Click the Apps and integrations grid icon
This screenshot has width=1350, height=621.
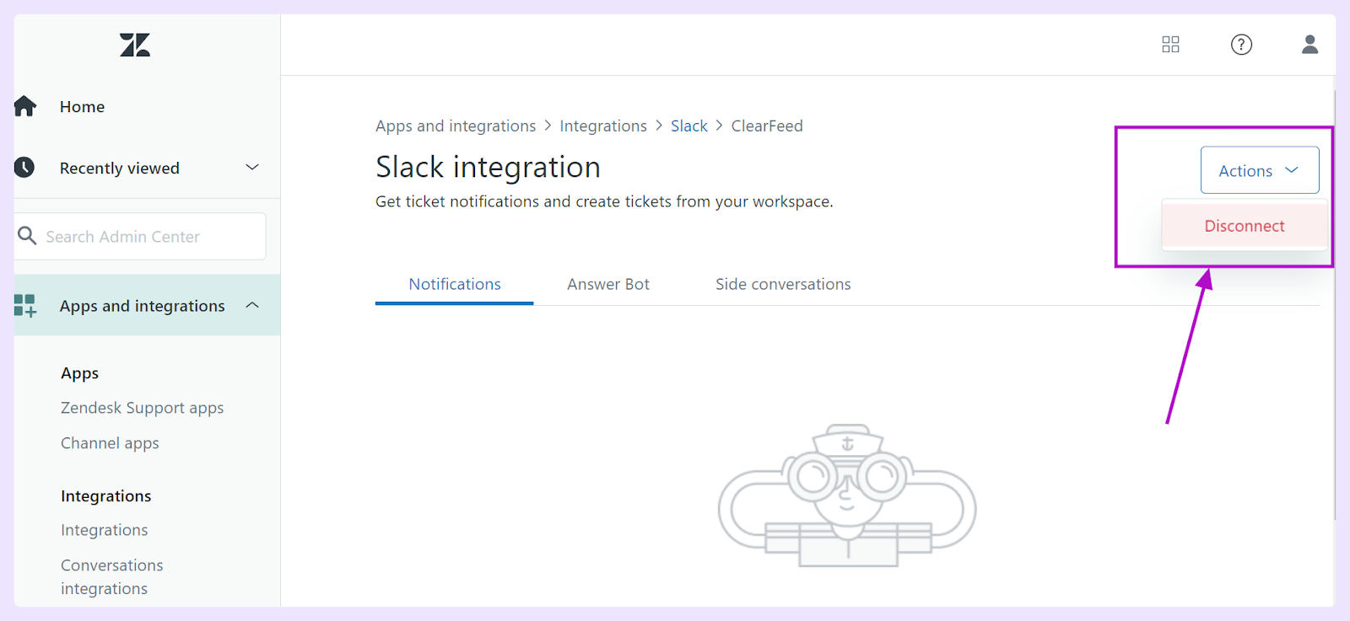tap(25, 305)
